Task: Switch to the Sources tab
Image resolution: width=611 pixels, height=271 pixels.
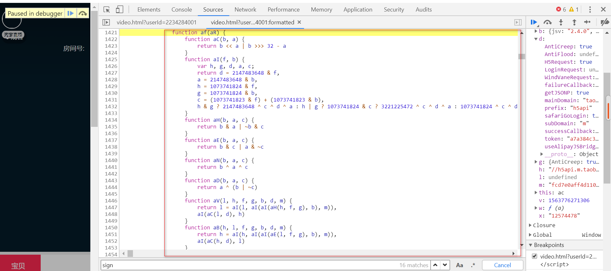Action: point(213,10)
